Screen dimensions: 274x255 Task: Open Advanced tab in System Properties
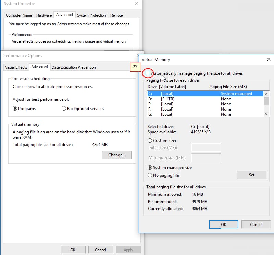click(x=64, y=15)
